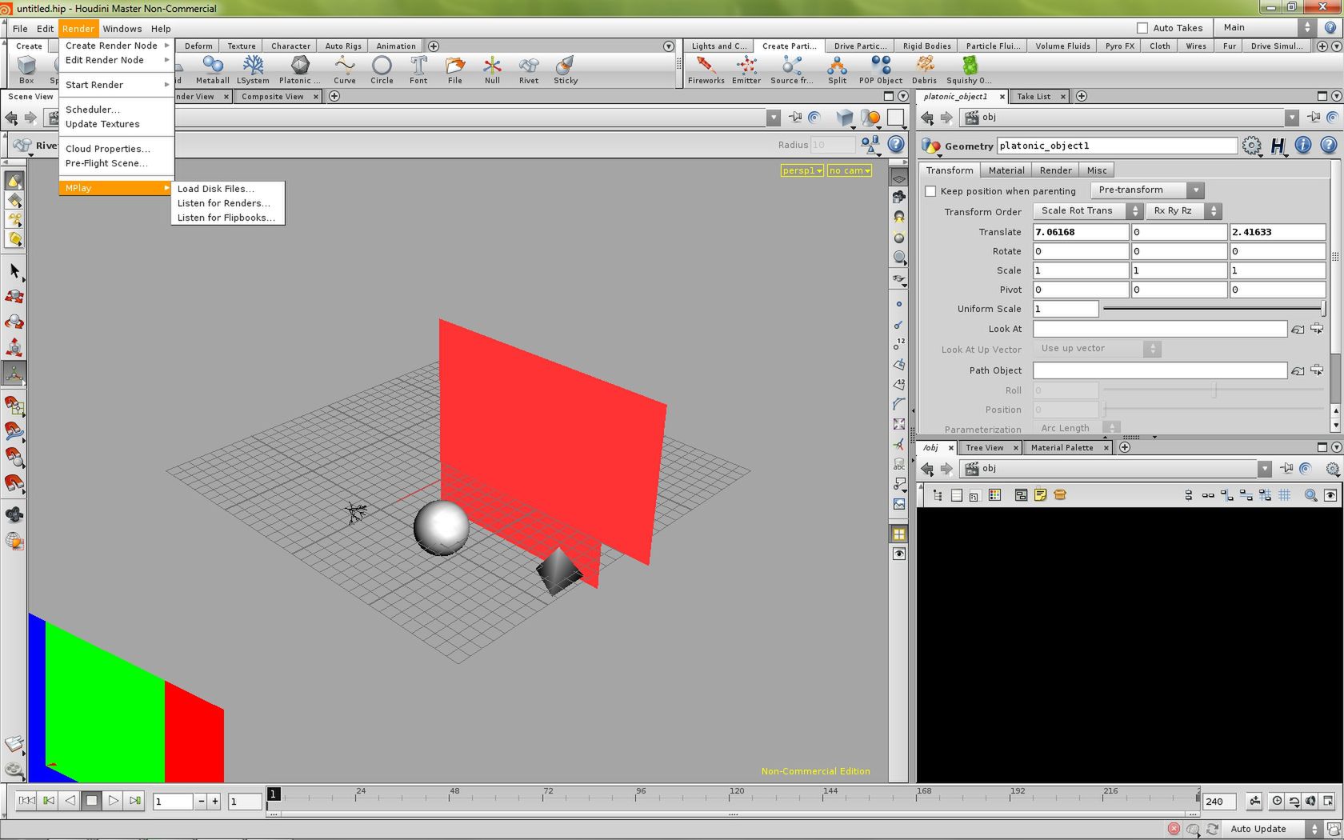Click the Look At input field
The height and width of the screenshot is (840, 1344).
coord(1159,329)
